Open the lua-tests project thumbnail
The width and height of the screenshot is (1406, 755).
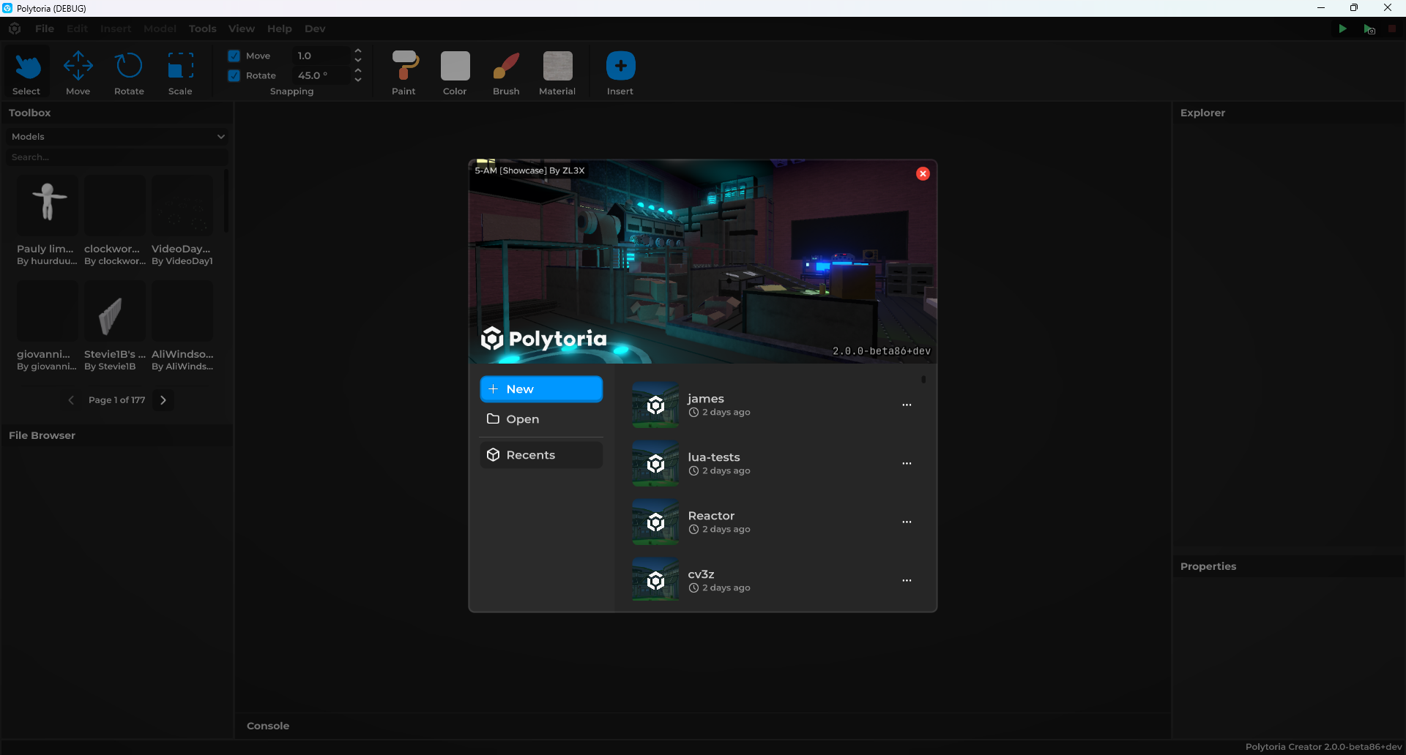click(655, 463)
